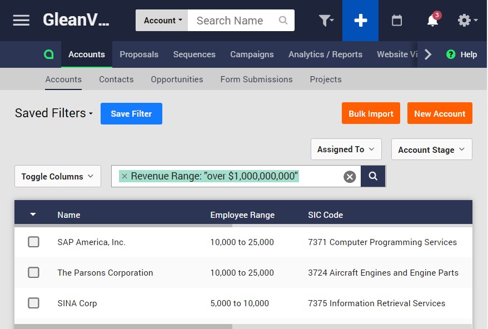Open The Parsons Corporation account
Image resolution: width=488 pixels, height=329 pixels.
point(105,273)
